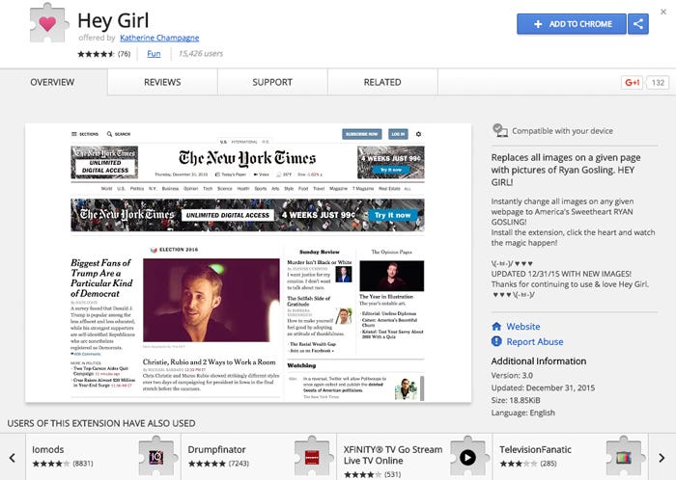
Task: Show previous related extensions with left arrow
Action: point(13,458)
